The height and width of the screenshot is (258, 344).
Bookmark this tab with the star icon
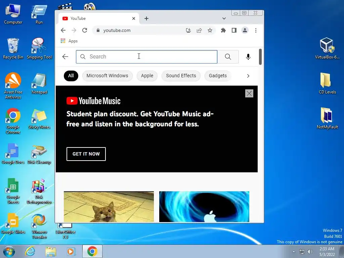(210, 30)
